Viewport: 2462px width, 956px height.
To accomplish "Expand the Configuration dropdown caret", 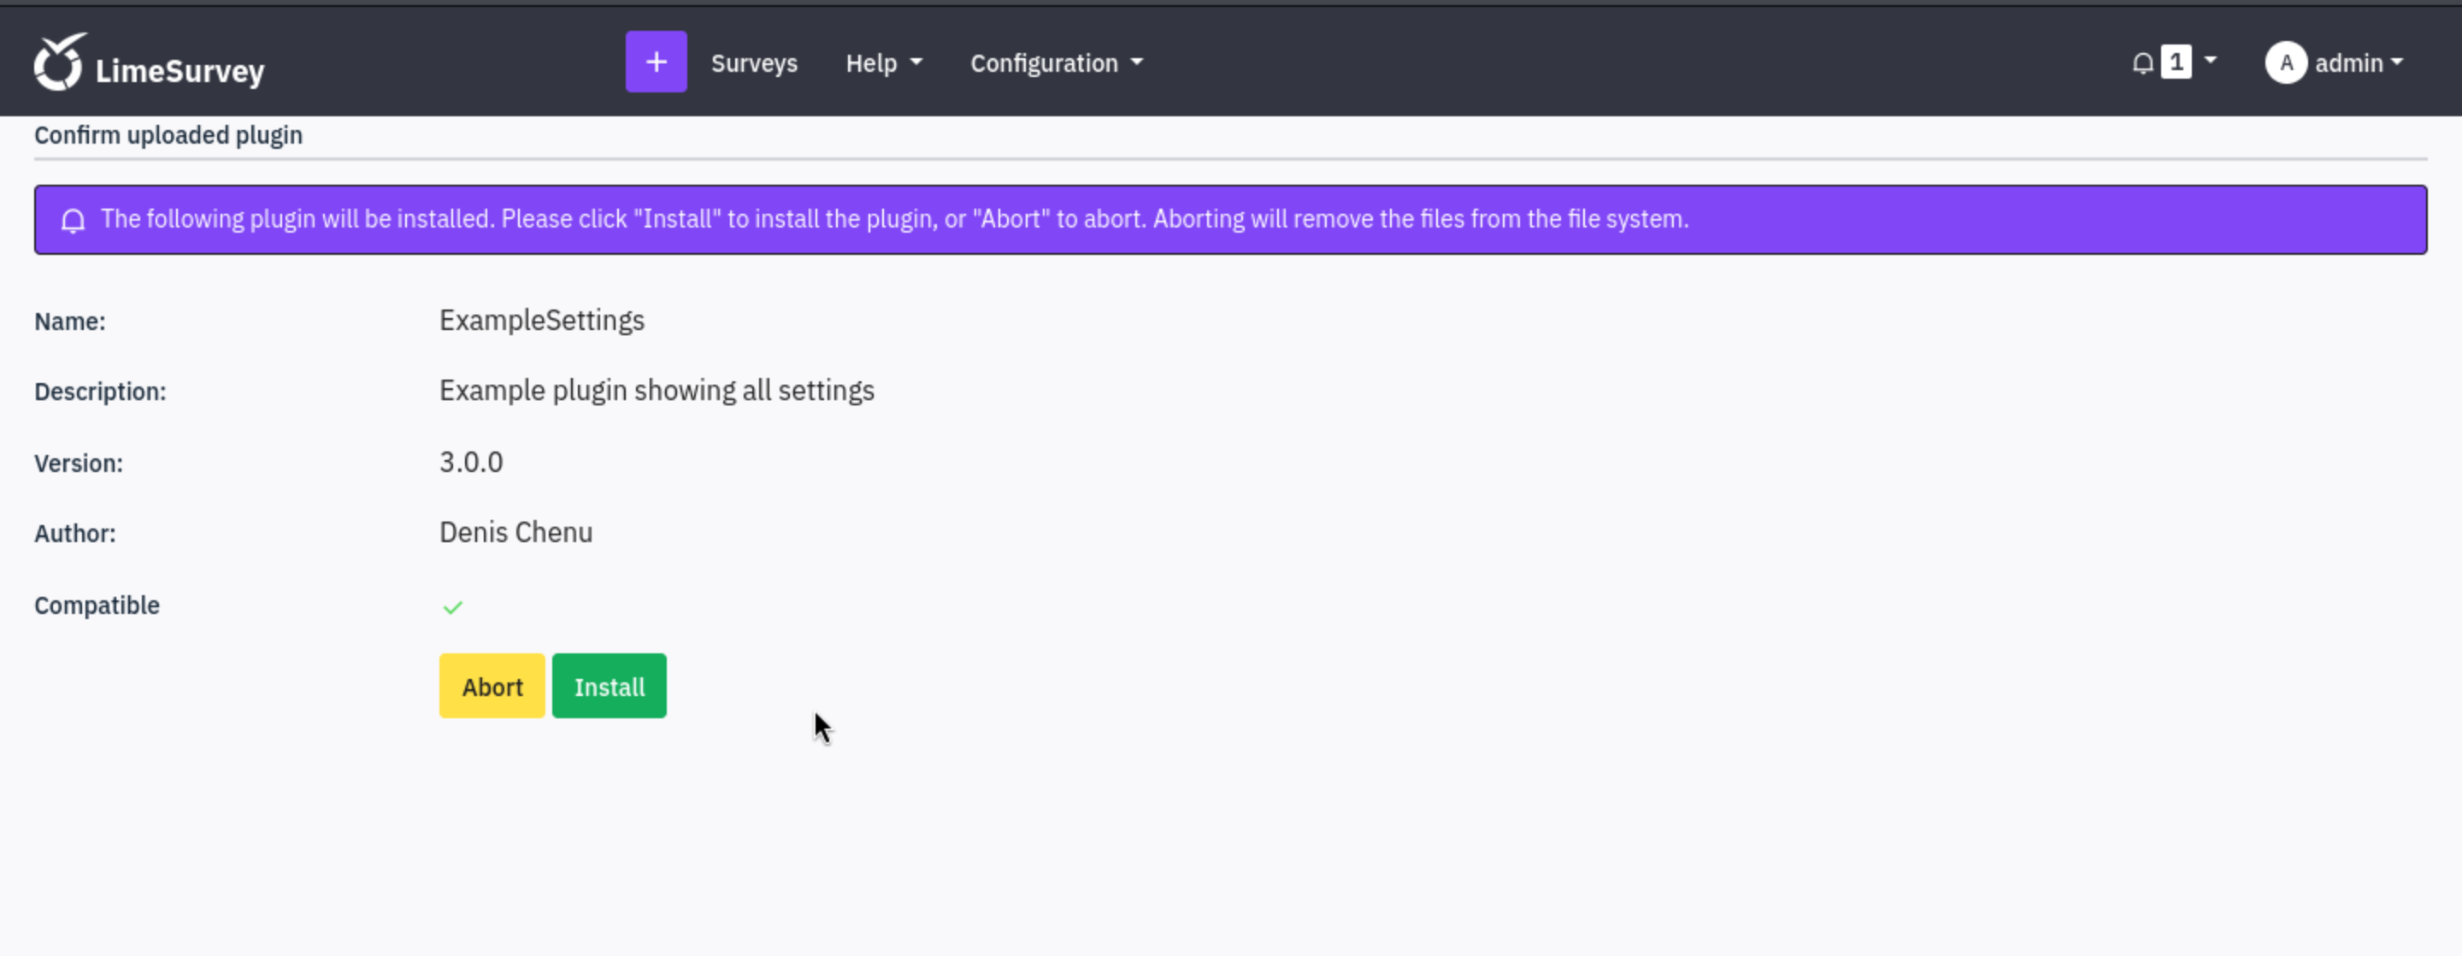I will [x=1136, y=62].
